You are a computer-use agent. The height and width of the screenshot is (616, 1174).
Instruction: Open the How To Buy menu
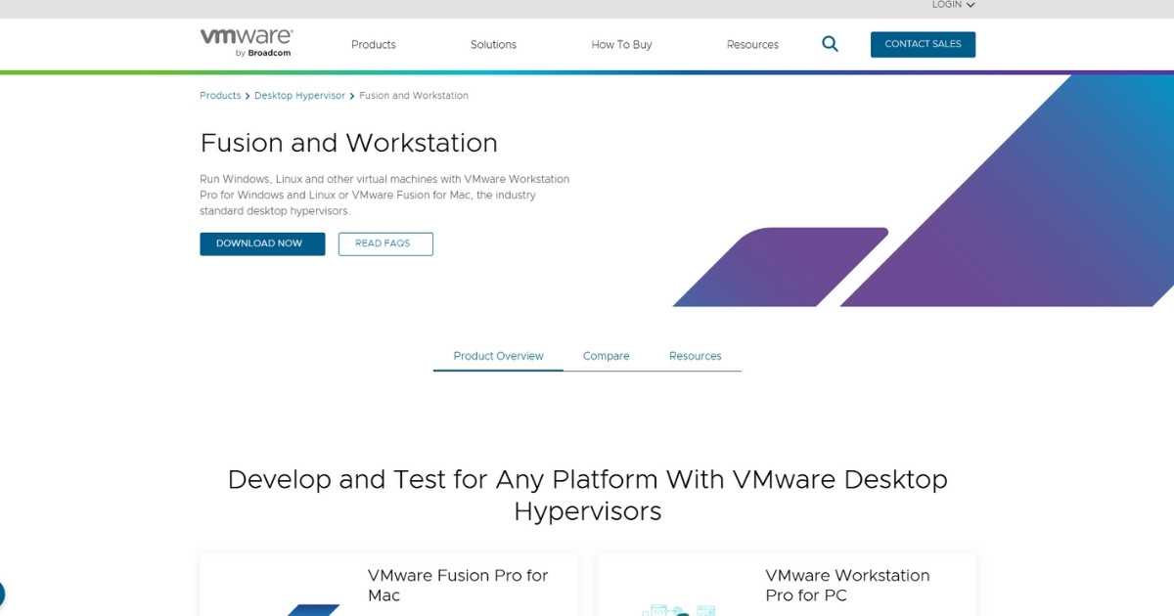click(621, 45)
